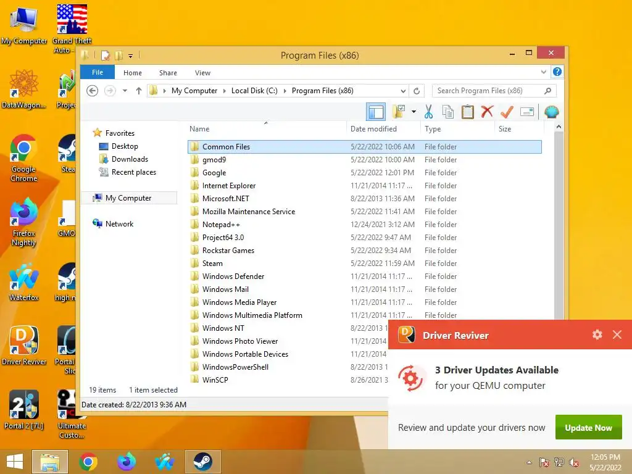This screenshot has height=474, width=632.
Task: Click Local Disk (C:) in breadcrumb
Action: tap(254, 91)
